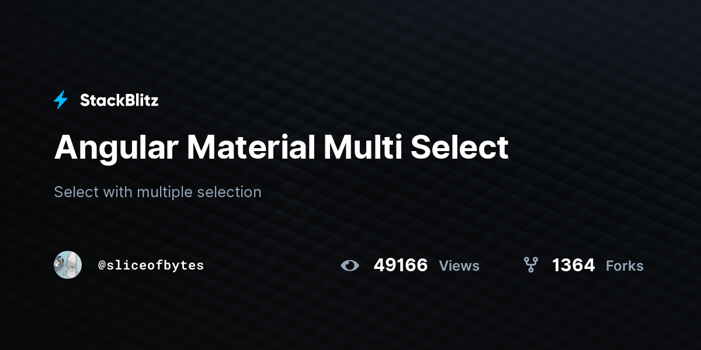Click the fork icon beside 1364
The image size is (701, 350).
click(530, 265)
